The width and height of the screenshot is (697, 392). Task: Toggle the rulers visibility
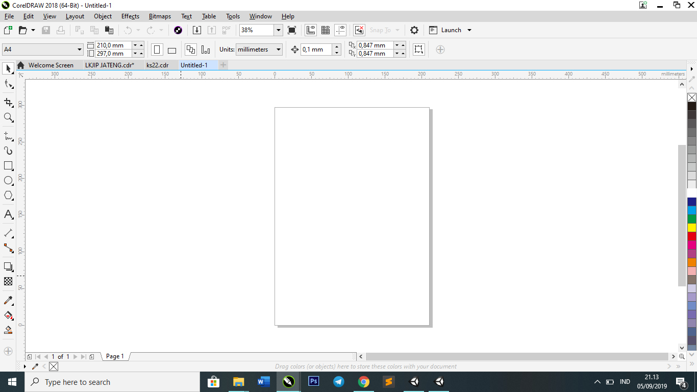[311, 30]
